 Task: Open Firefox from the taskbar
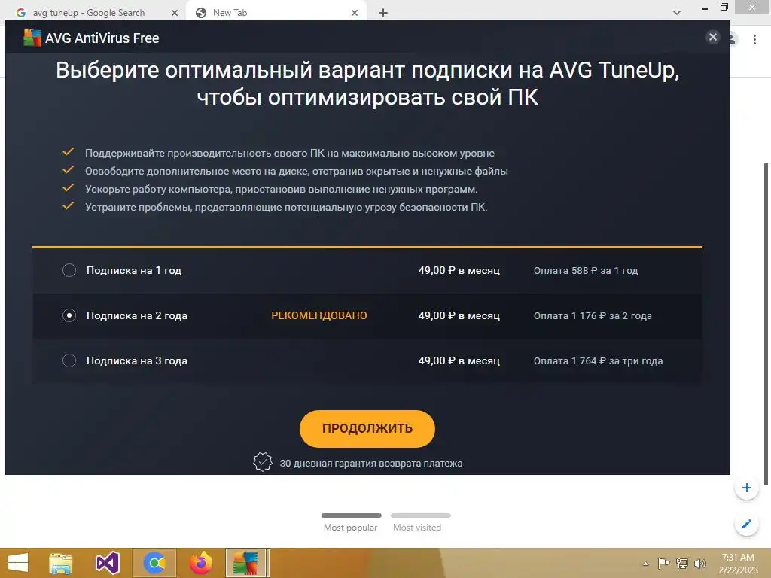coord(201,563)
